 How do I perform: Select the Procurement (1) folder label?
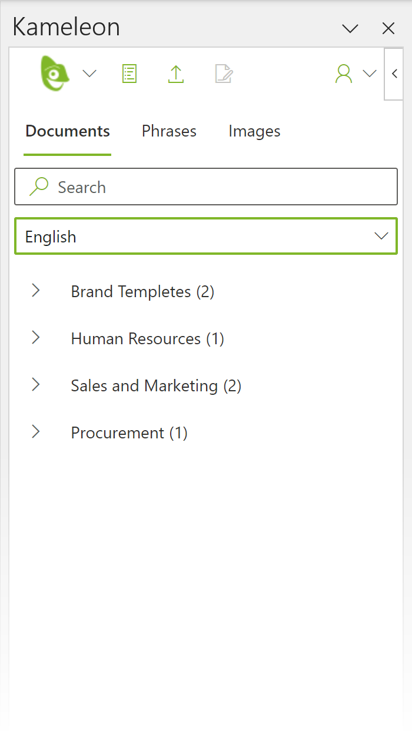[129, 433]
